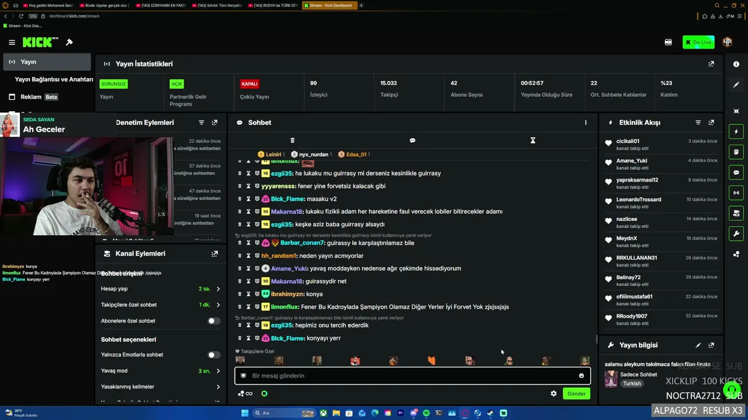
Task: Open Etkinlik Akışı filter menu
Action: 698,123
